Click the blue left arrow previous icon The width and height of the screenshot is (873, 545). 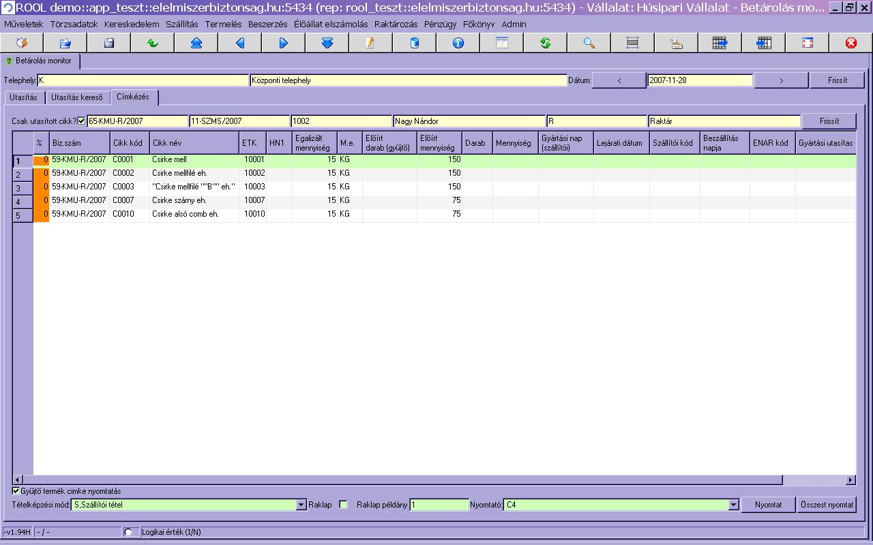coord(240,43)
